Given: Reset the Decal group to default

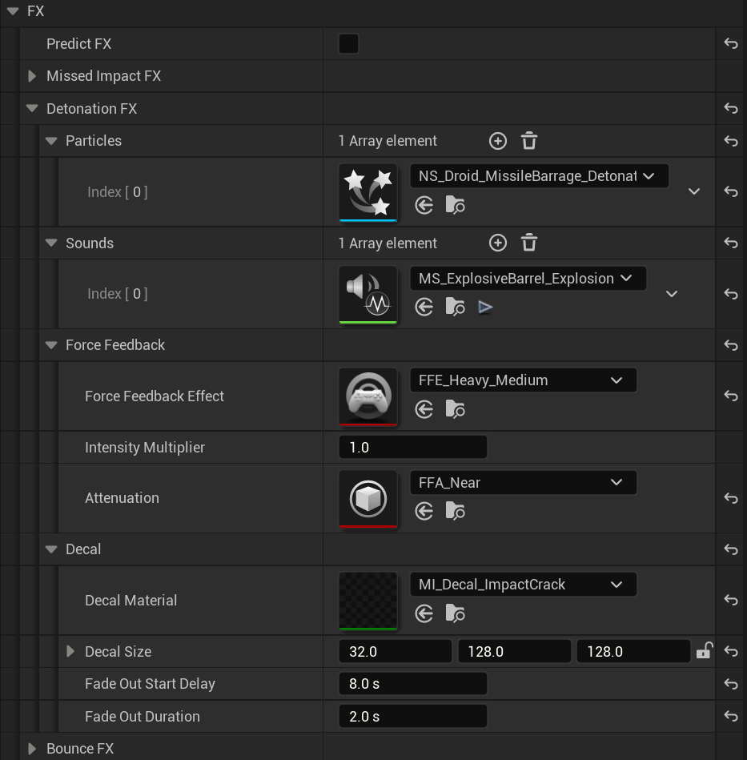Looking at the screenshot, I should (730, 549).
